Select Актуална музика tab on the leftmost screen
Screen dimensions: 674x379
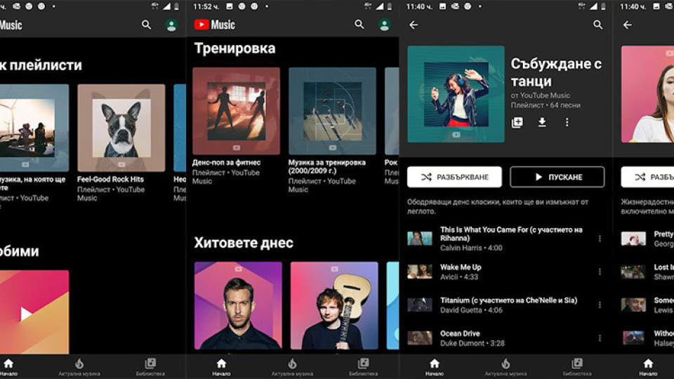[x=79, y=367]
